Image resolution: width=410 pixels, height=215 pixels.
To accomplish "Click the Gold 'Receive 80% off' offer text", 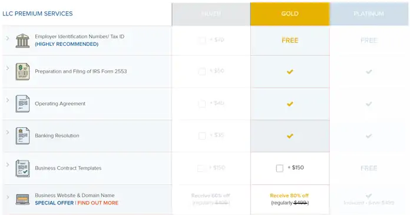I will [289, 196].
